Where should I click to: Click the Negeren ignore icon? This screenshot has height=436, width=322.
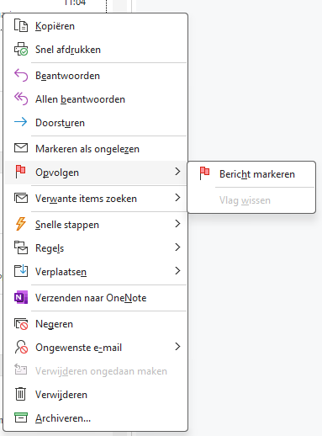pyautogui.click(x=21, y=324)
